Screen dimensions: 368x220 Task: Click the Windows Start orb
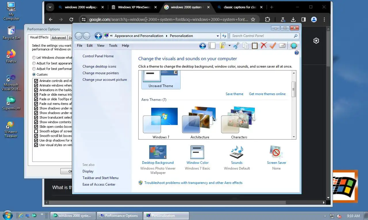(x=7, y=215)
